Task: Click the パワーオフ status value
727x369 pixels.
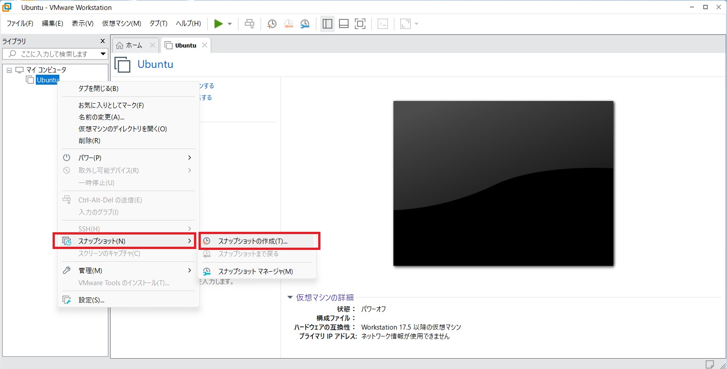Action: click(x=373, y=309)
